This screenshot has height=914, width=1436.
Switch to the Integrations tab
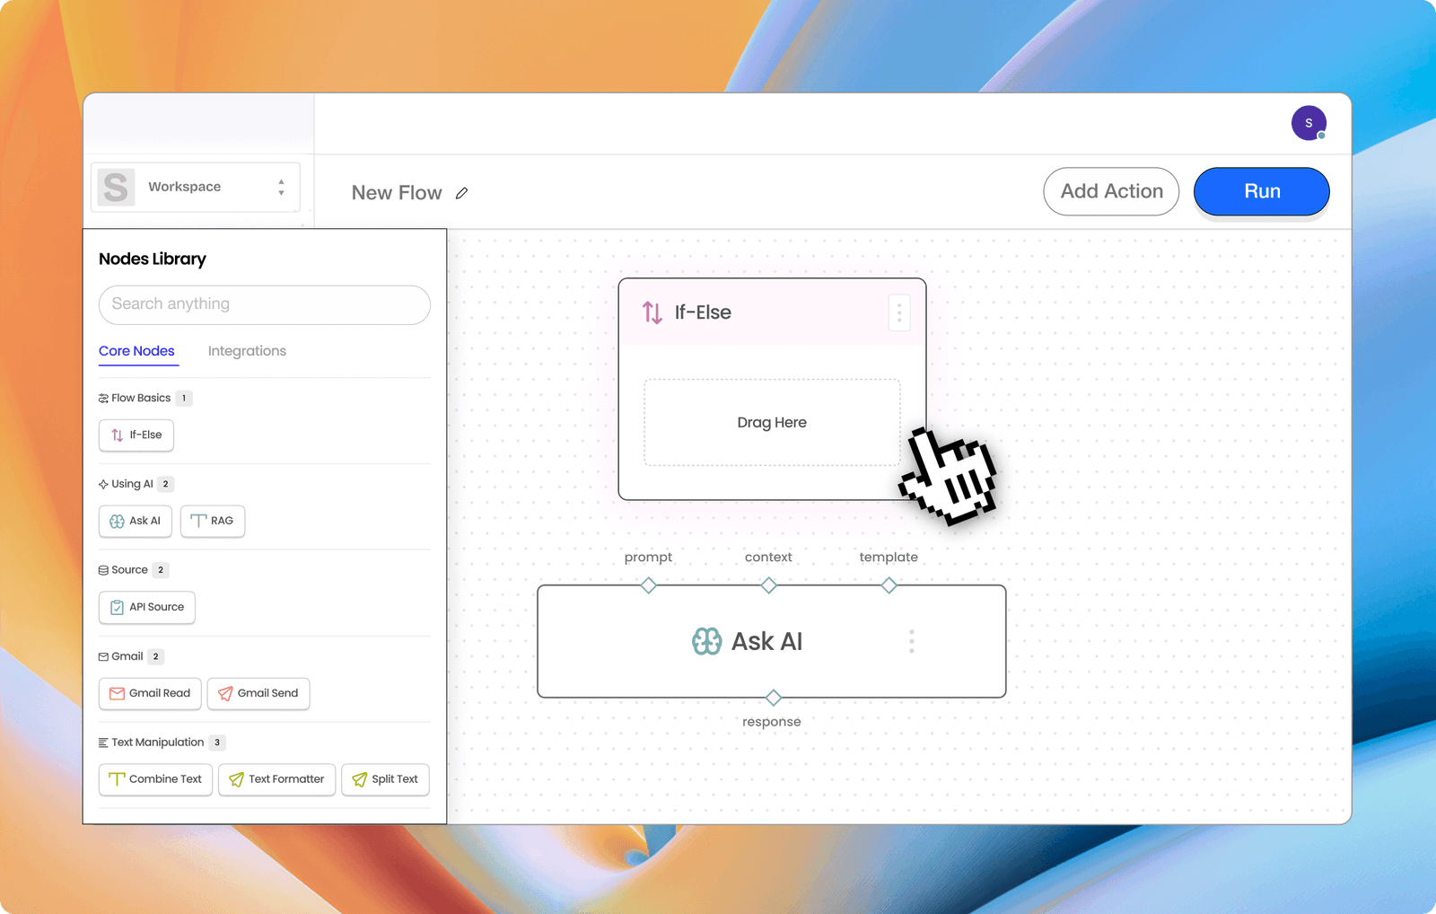pyautogui.click(x=247, y=351)
